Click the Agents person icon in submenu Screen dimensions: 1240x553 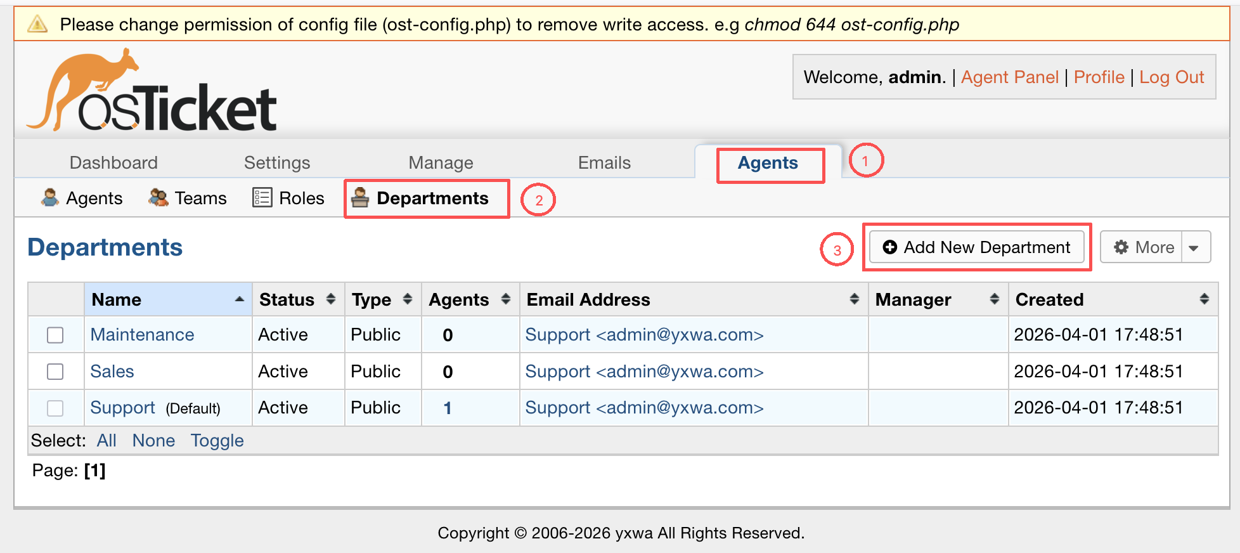tap(50, 198)
